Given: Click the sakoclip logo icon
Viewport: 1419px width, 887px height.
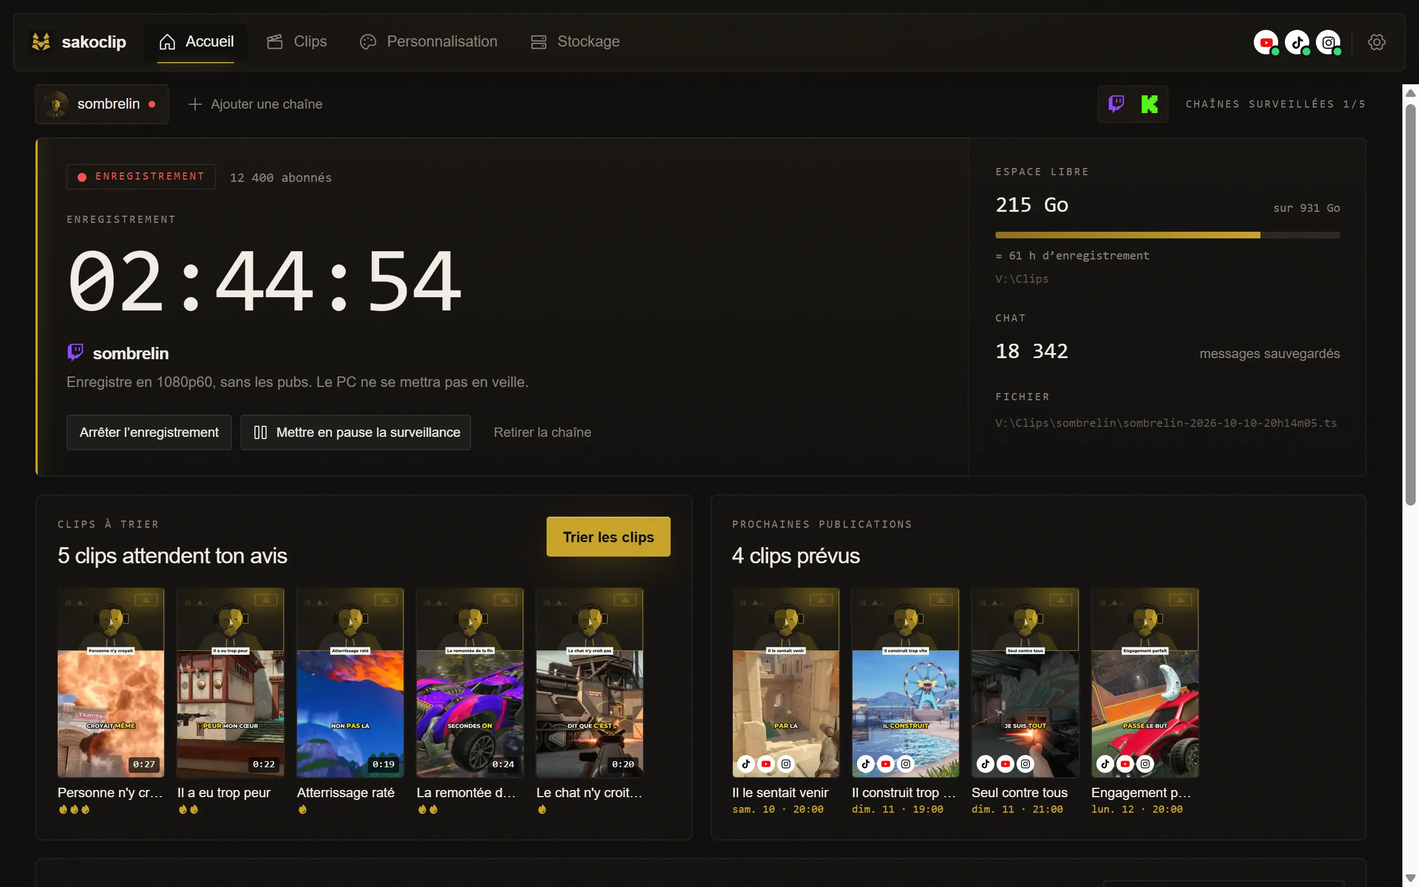Looking at the screenshot, I should [41, 42].
